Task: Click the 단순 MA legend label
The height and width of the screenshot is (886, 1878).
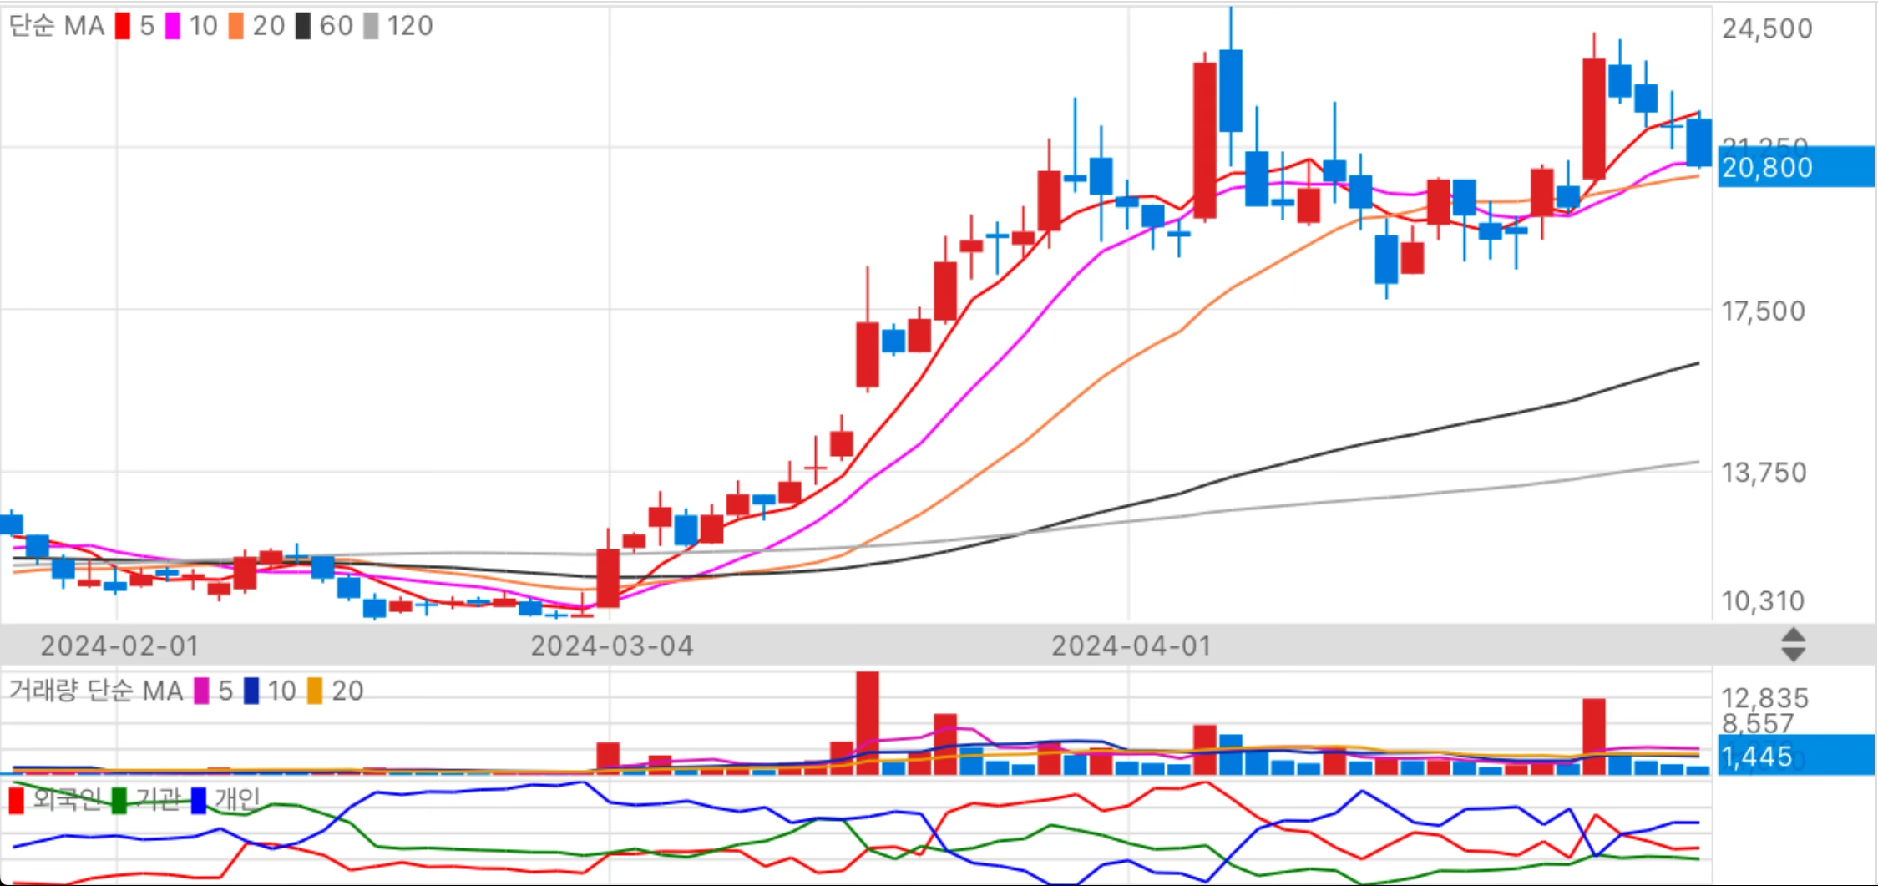Action: 56,26
